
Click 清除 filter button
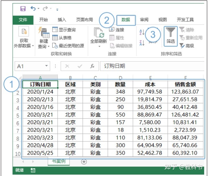[x=187, y=30]
